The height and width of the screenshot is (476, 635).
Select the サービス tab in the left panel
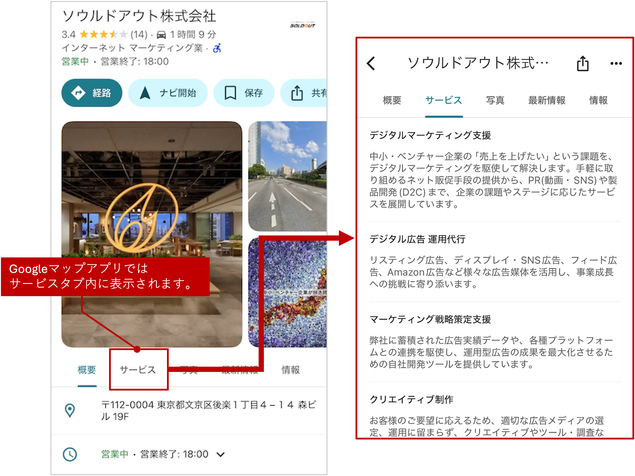138,370
